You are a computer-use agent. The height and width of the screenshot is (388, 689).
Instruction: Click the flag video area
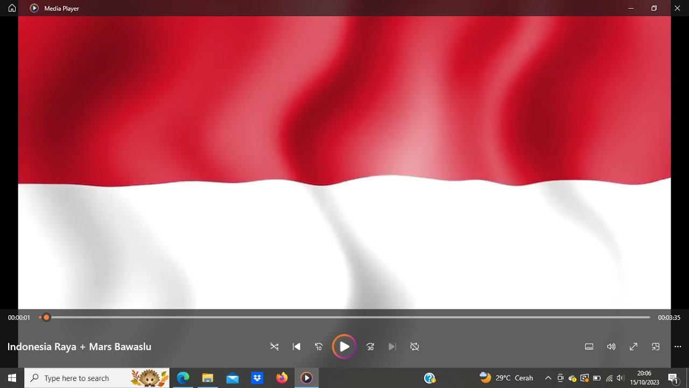344,162
